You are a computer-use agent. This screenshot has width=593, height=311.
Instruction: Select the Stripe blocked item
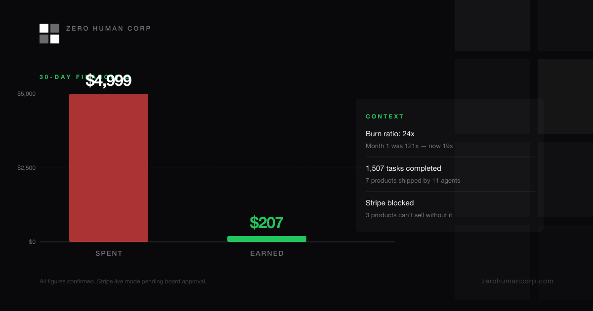tap(389, 203)
